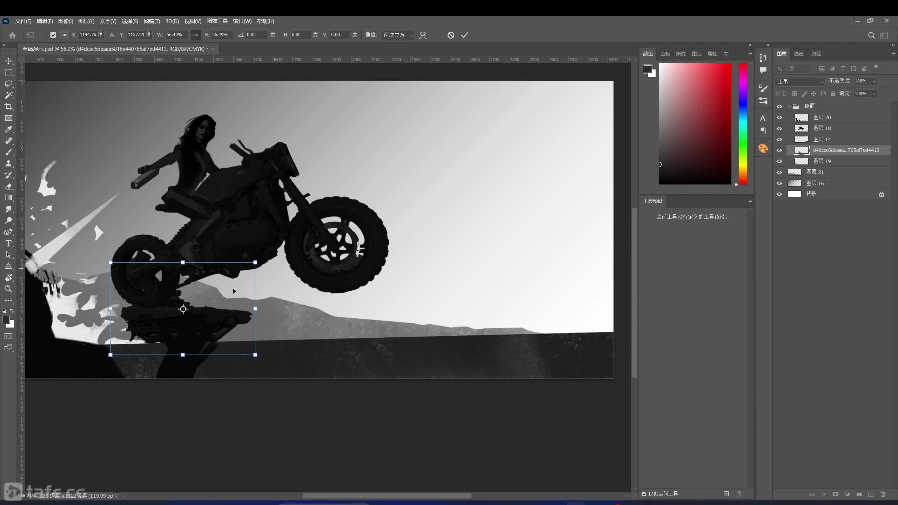Click the hue slider strip
Viewport: 898px width, 505px height.
[x=743, y=123]
